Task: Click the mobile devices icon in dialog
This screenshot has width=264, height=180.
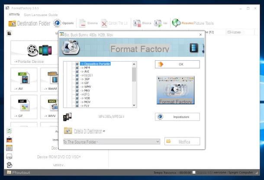Action: [x=68, y=117]
